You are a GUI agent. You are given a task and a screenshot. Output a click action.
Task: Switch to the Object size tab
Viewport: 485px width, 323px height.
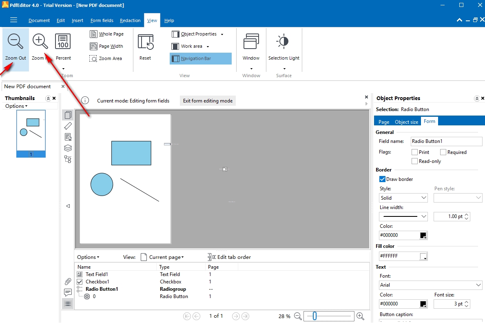point(406,122)
